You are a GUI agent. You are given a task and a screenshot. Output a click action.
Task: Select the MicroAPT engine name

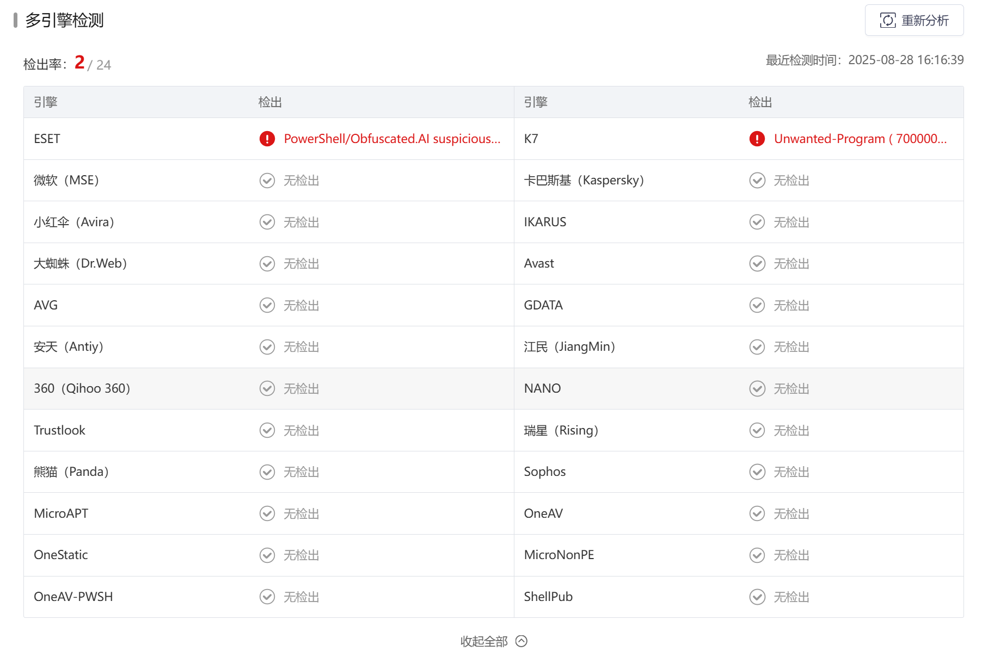click(61, 513)
